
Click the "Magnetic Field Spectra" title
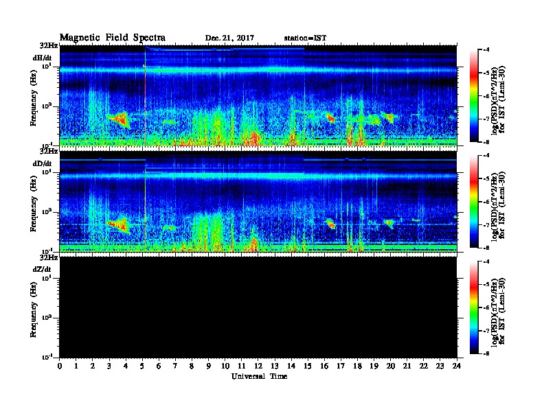pos(113,38)
